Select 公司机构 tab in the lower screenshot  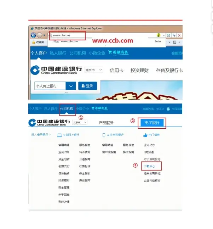coord(67,109)
